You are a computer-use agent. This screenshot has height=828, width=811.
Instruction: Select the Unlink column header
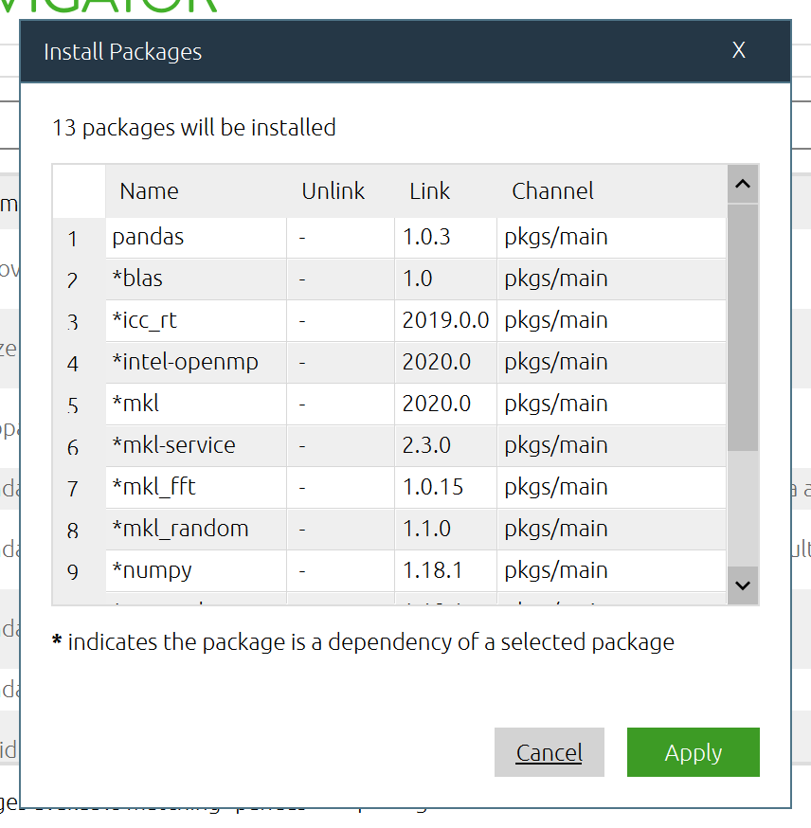click(333, 190)
